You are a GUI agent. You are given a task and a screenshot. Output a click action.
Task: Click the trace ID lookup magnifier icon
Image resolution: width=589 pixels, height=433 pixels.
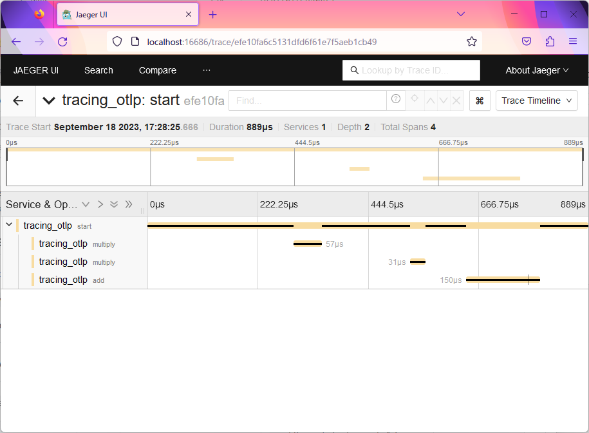click(x=354, y=70)
